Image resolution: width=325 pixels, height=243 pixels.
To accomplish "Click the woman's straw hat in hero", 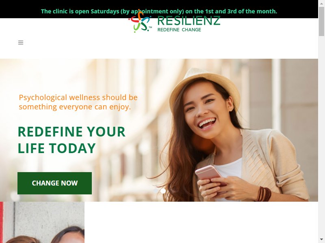I will click(205, 86).
